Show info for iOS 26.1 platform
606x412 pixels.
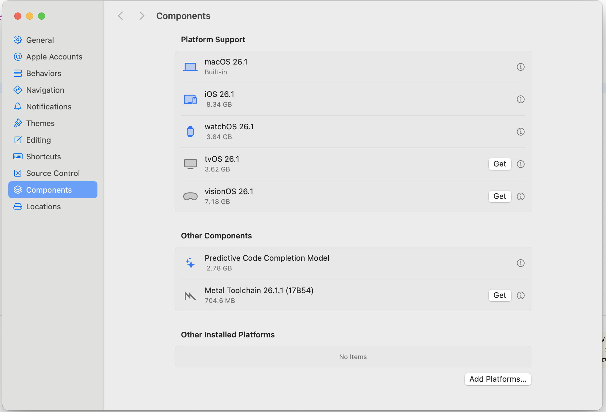point(520,99)
